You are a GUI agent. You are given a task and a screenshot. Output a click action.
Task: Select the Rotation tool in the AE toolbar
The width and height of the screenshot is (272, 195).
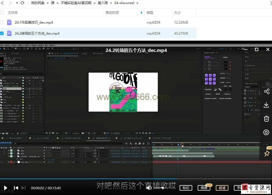pyautogui.click(x=12, y=49)
